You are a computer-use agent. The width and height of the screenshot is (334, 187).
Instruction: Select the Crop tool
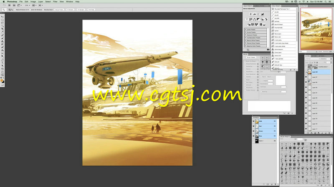[x=3, y=29]
